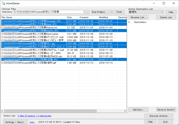Select the pasta.JPG file row
This screenshot has height=125, width=179.
(64, 31)
